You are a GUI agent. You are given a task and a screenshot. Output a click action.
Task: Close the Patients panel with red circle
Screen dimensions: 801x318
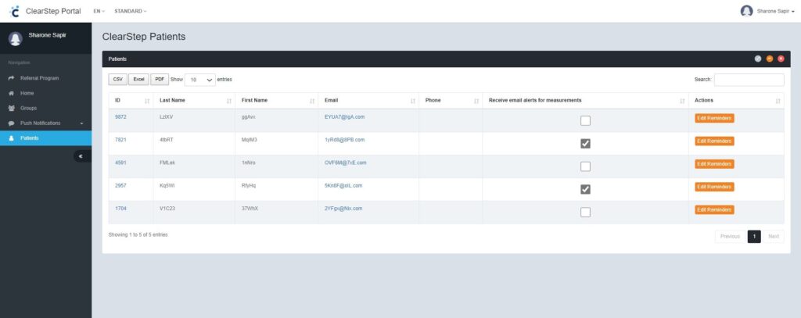point(781,59)
